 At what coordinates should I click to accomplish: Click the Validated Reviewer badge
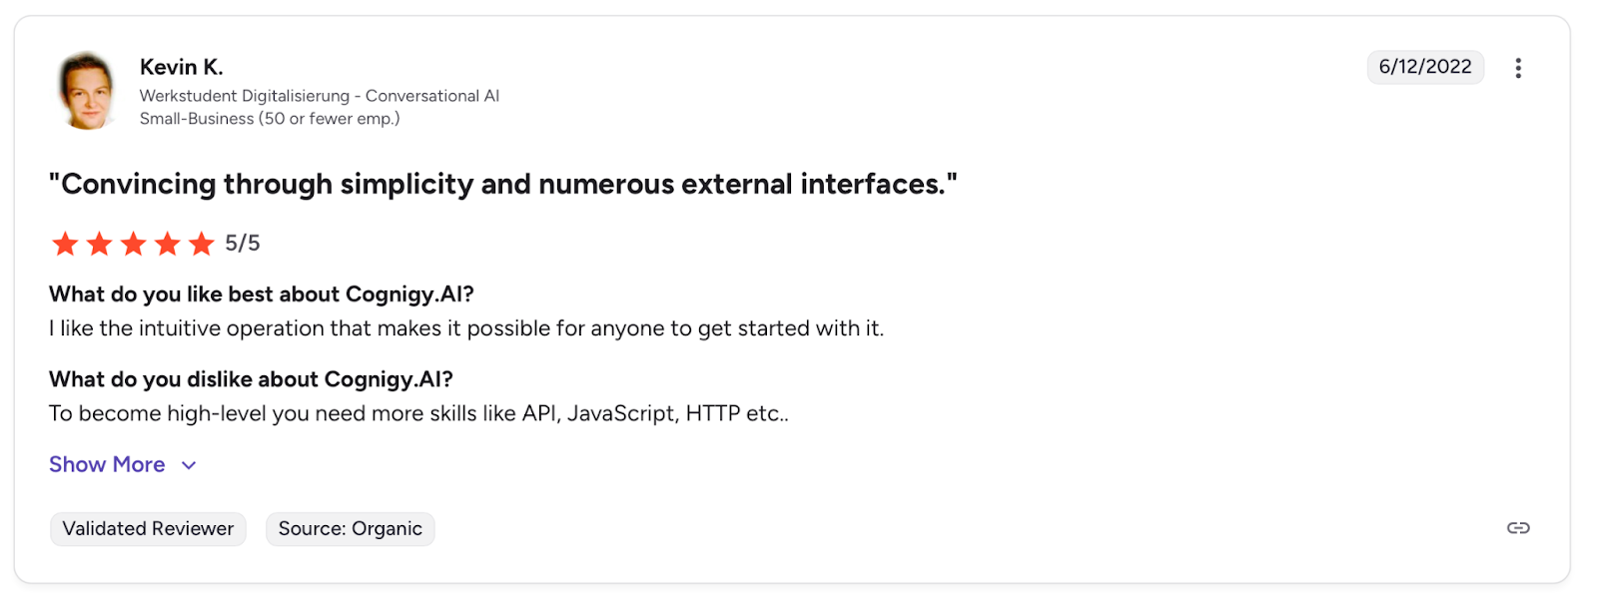click(x=148, y=529)
